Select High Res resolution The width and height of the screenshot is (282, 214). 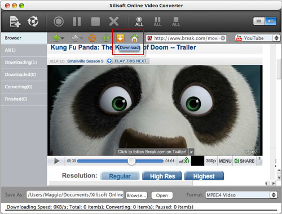pos(162,176)
